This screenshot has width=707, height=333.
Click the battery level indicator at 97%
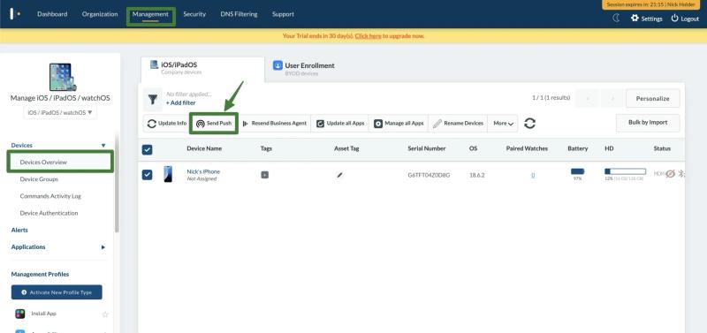pyautogui.click(x=578, y=171)
